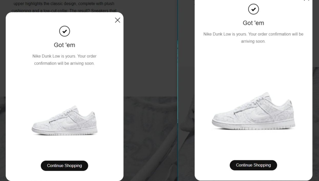The width and height of the screenshot is (319, 181).
Task: Click the order confirmation message in left modal
Action: tap(65, 60)
